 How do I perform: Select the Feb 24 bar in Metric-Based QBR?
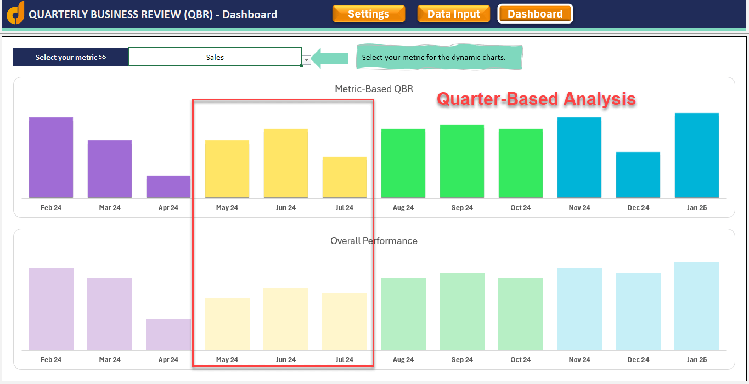click(51, 156)
